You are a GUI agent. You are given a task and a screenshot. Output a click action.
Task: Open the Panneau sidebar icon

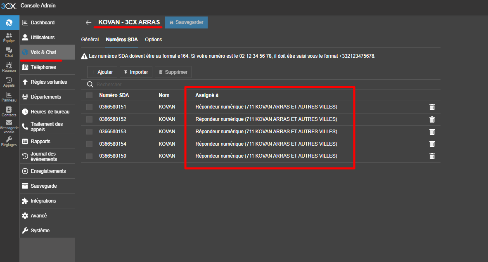click(x=9, y=97)
